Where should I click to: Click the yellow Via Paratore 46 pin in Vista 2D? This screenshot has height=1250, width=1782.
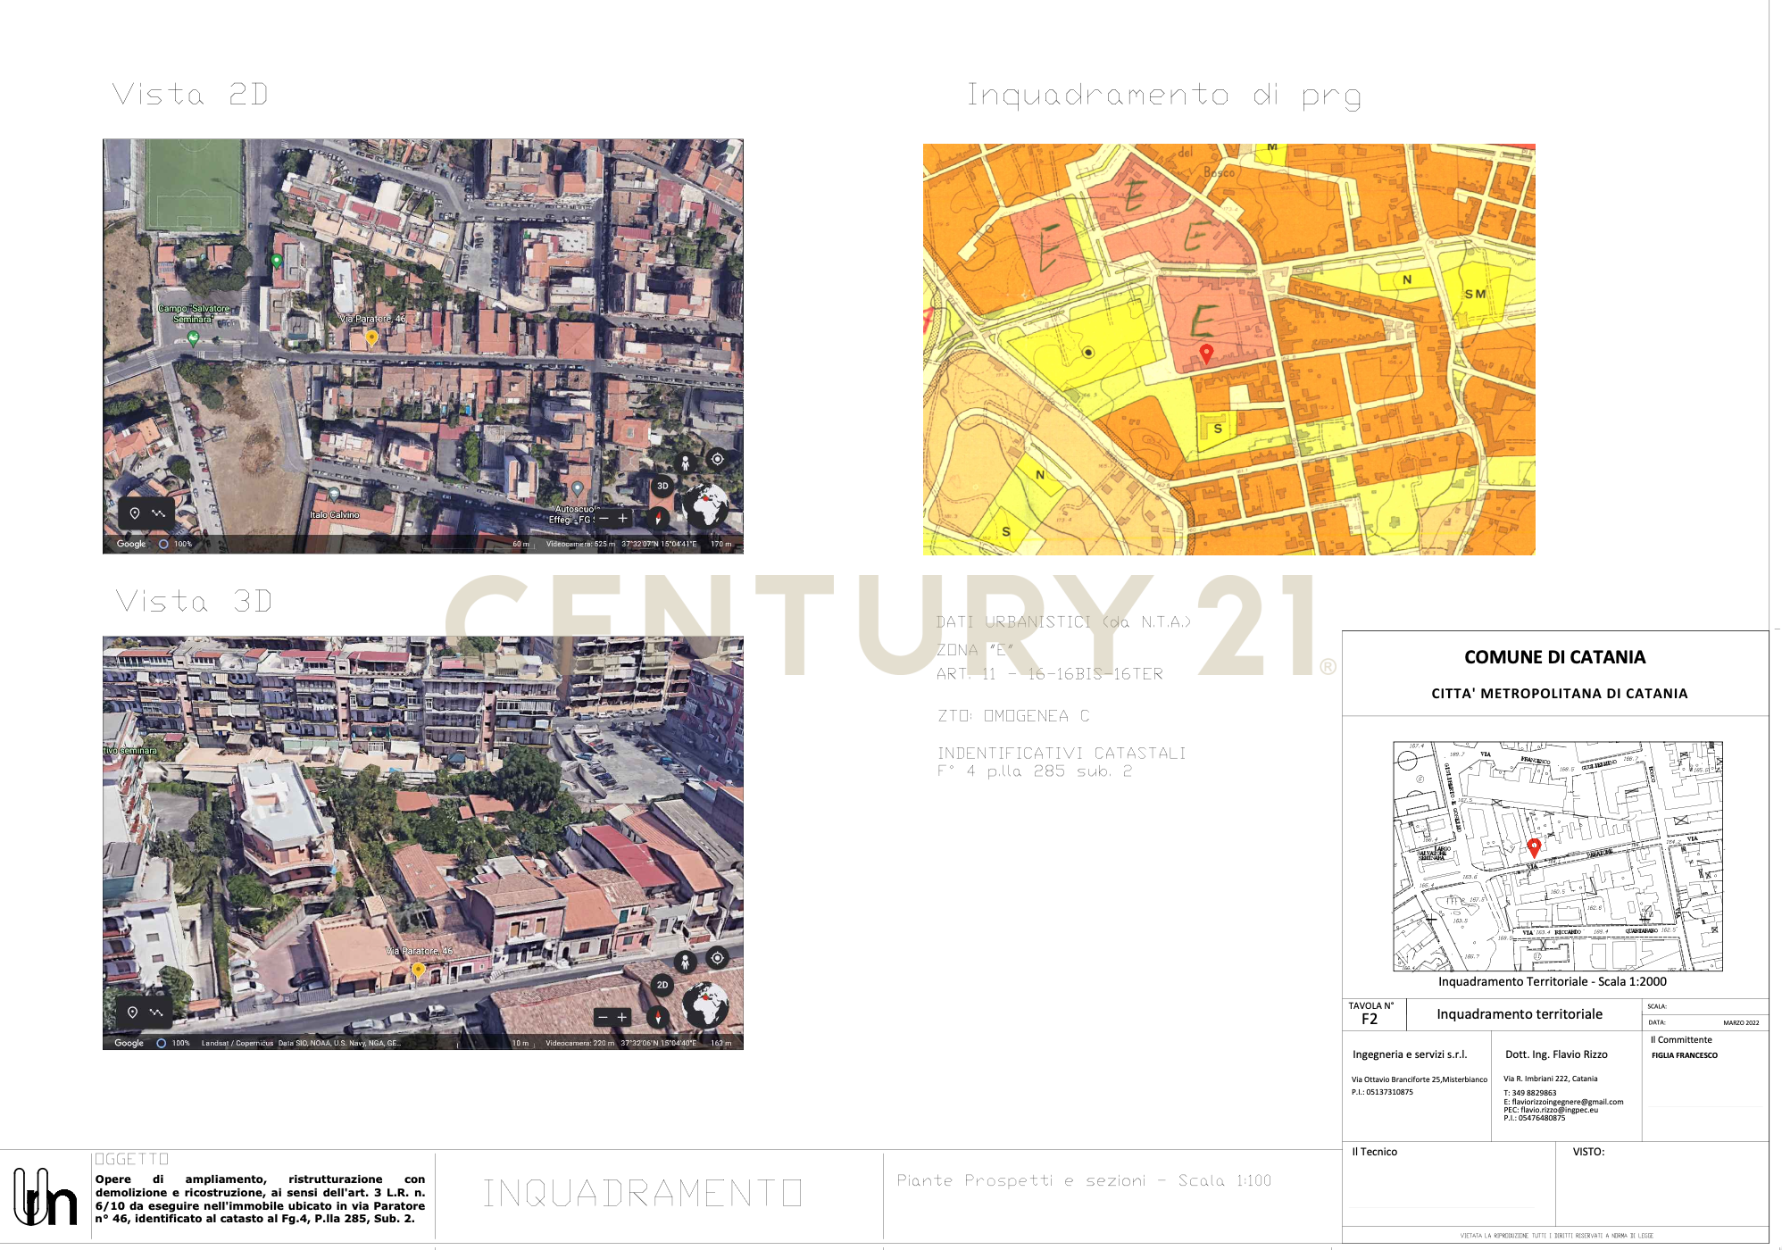pyautogui.click(x=372, y=337)
